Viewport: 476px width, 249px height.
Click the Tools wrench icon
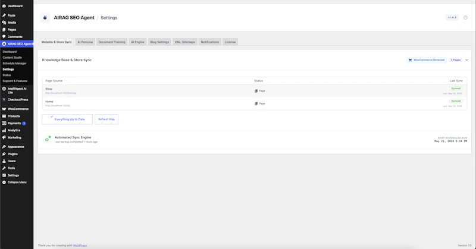pyautogui.click(x=4, y=168)
